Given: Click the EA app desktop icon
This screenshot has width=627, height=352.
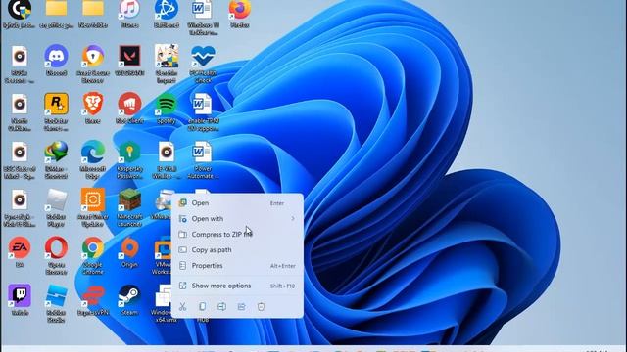Looking at the screenshot, I should point(20,251).
